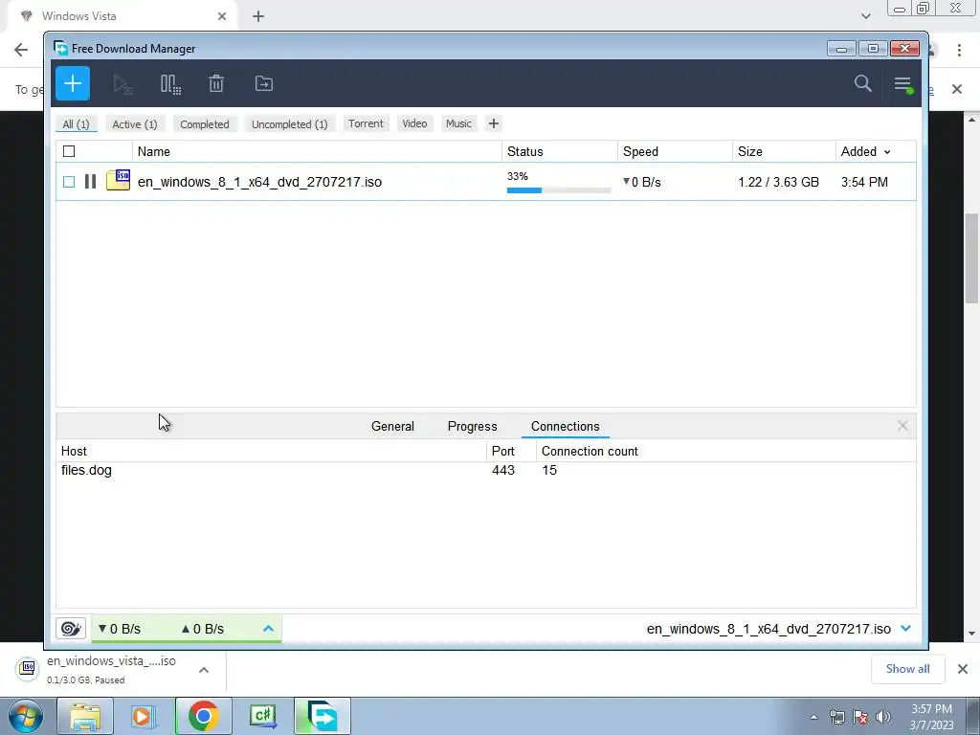Click the 33% download progress bar
The image size is (980, 735).
click(x=559, y=190)
